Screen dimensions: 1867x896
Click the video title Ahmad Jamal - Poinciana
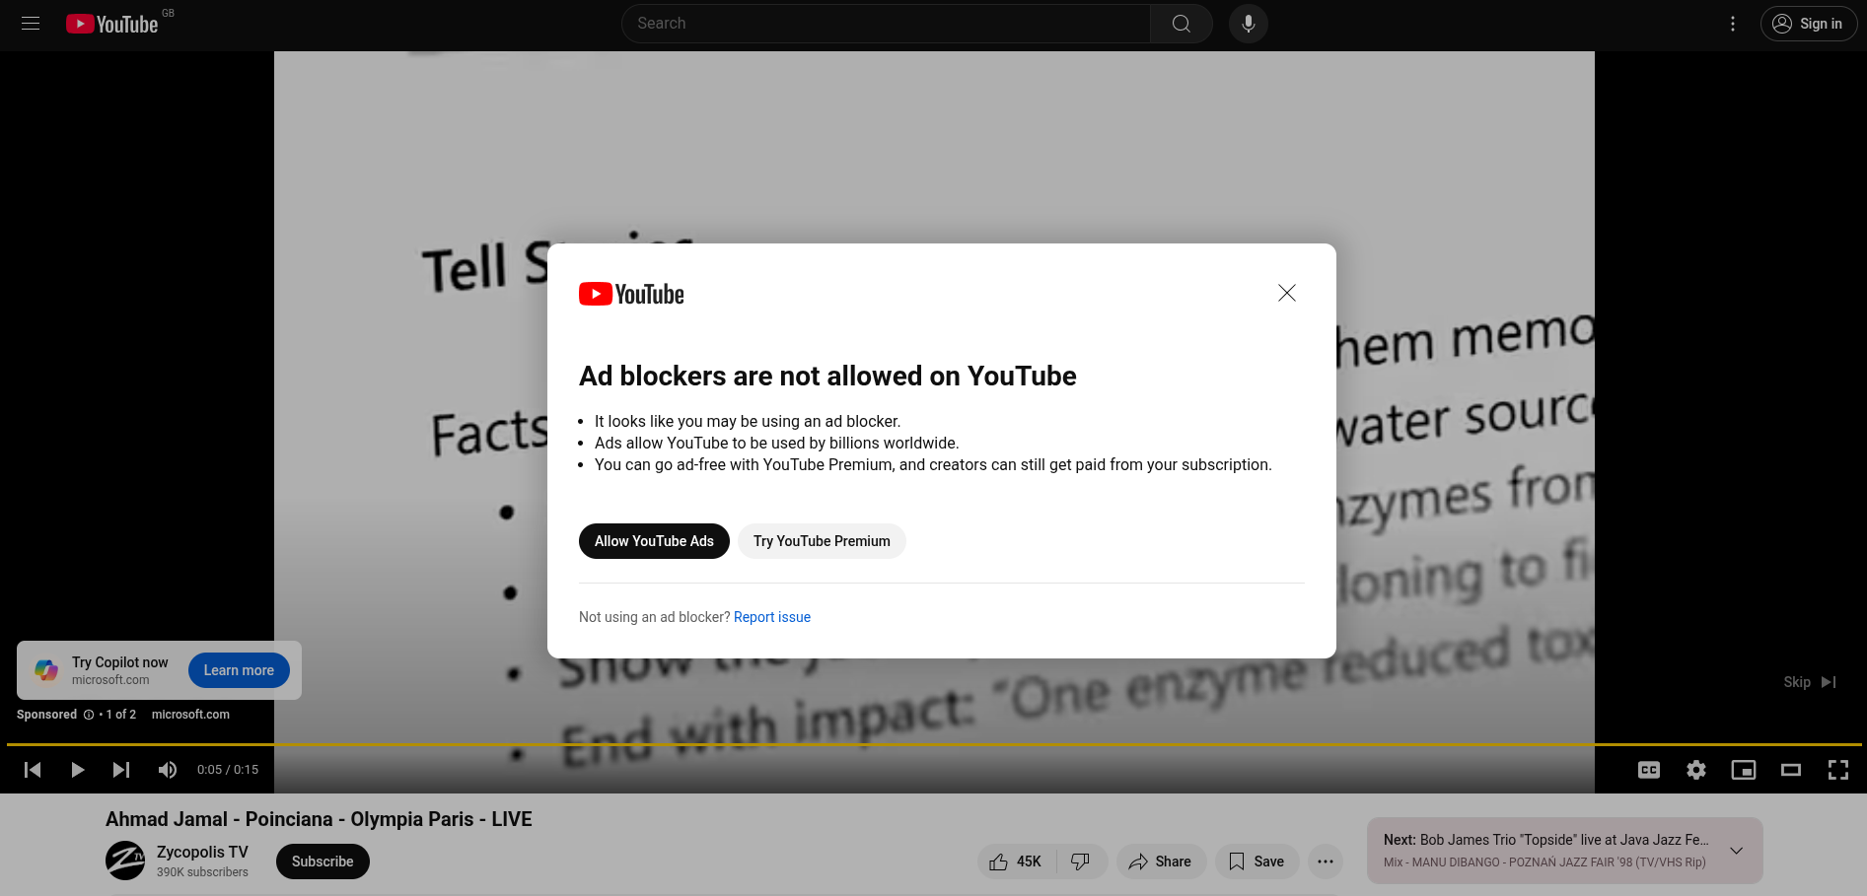coord(319,819)
